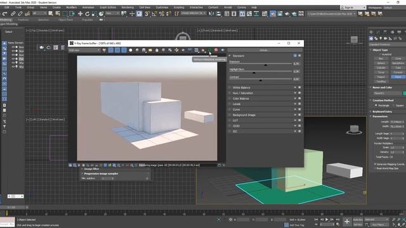
Task: Click the Unlink Selection icon
Action: click(20, 14)
